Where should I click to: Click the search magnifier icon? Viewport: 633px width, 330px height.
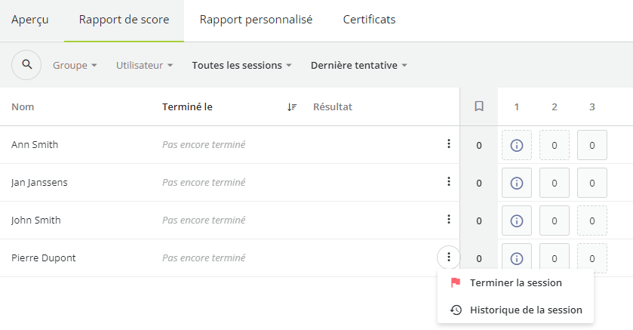point(26,65)
